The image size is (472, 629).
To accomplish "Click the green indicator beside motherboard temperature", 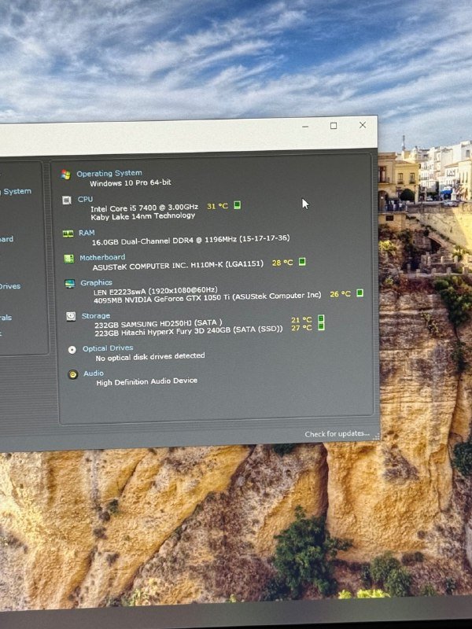I will pyautogui.click(x=301, y=263).
